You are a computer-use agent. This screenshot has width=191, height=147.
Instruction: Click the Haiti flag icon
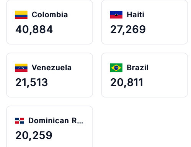[116, 15]
